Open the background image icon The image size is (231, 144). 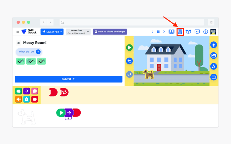coord(214,56)
